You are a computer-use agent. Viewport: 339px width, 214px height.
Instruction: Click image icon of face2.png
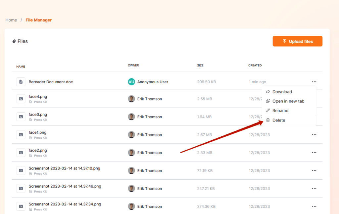[21, 153]
